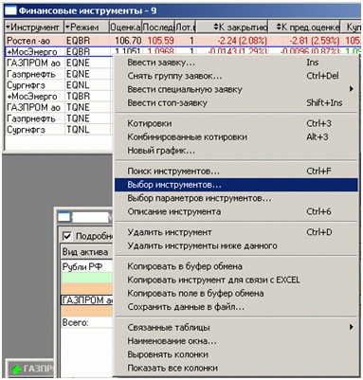Click the Лот column header
Image resolution: width=363 pixels, height=380 pixels.
(186, 27)
